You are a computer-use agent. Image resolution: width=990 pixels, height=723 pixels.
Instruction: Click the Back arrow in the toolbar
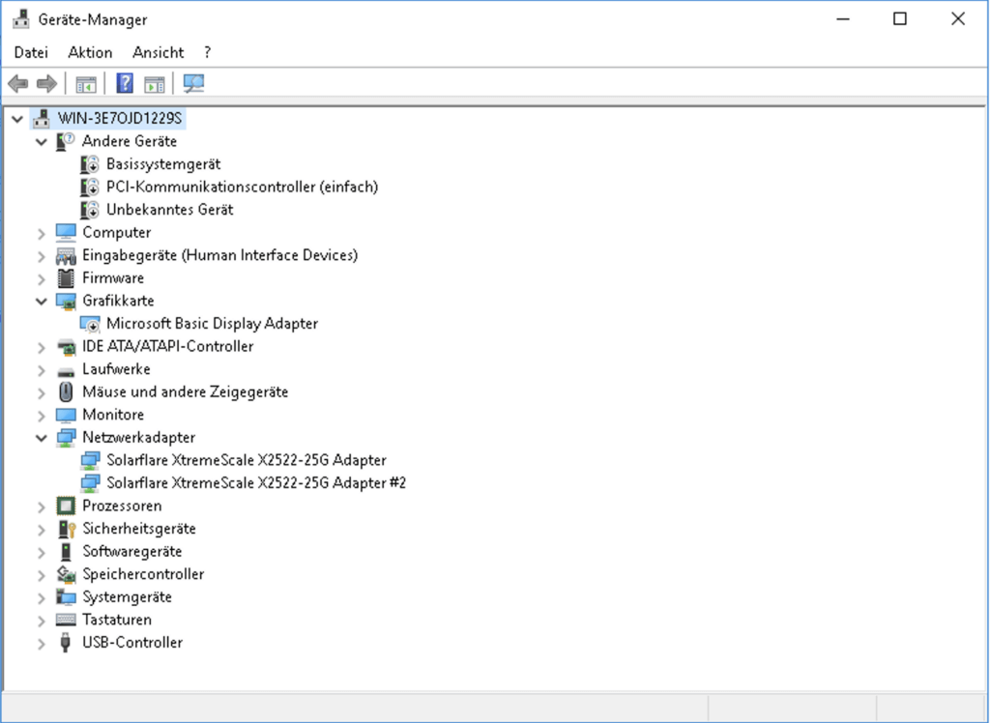[17, 84]
